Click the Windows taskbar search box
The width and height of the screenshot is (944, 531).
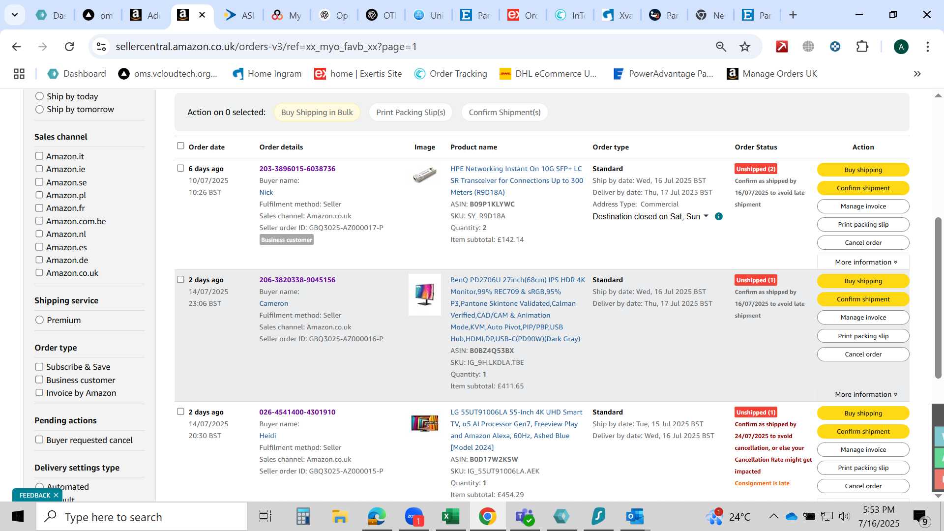pos(142,517)
